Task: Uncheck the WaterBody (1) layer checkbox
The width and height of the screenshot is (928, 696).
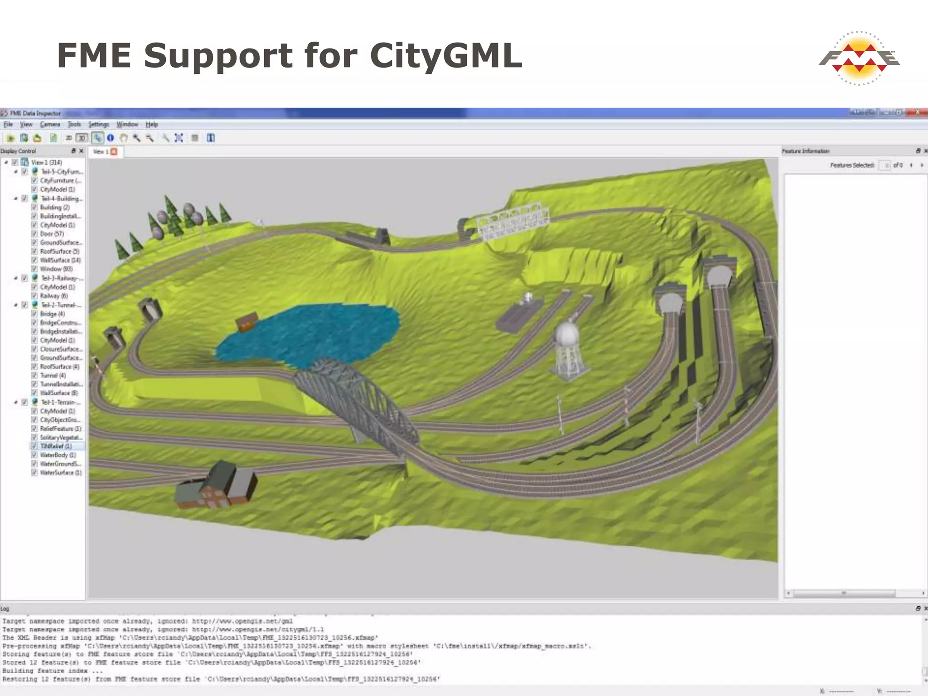Action: [x=34, y=455]
